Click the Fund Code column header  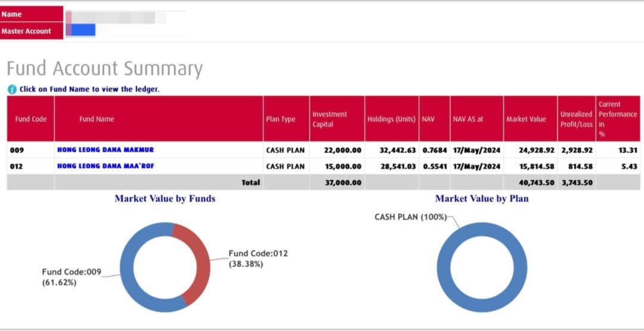point(31,119)
